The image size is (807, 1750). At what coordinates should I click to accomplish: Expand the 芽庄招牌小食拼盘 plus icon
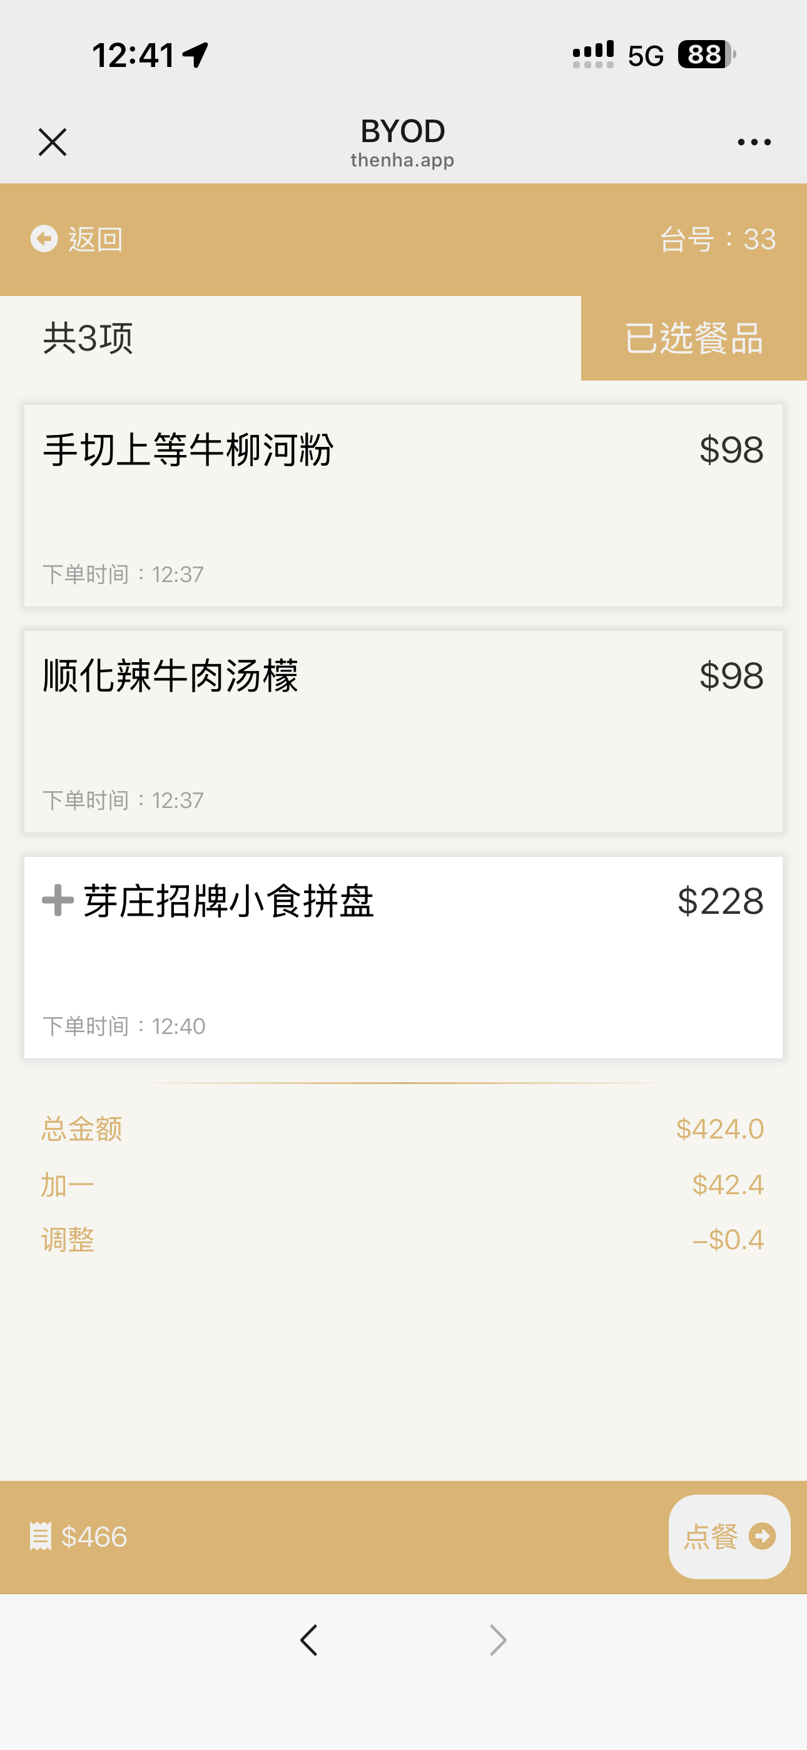[x=58, y=900]
